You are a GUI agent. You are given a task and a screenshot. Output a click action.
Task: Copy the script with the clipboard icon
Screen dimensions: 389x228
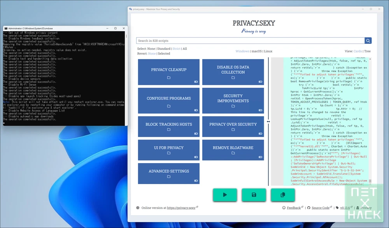(283, 195)
